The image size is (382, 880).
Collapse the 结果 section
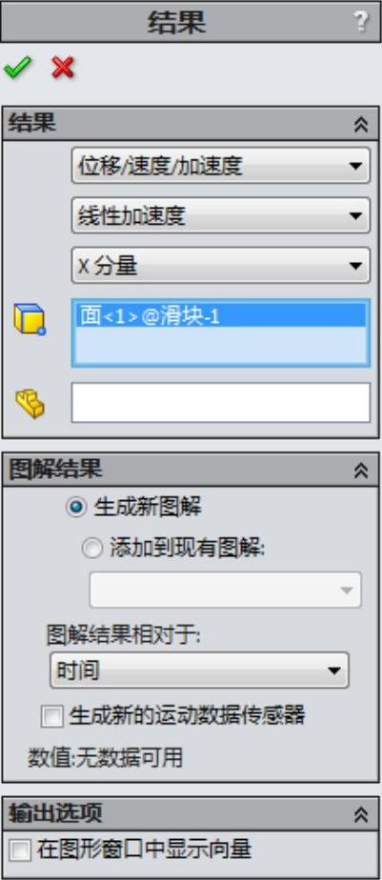point(361,125)
